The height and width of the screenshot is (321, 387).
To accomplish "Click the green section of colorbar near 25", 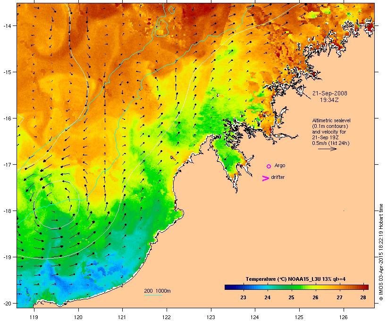I will [292, 287].
